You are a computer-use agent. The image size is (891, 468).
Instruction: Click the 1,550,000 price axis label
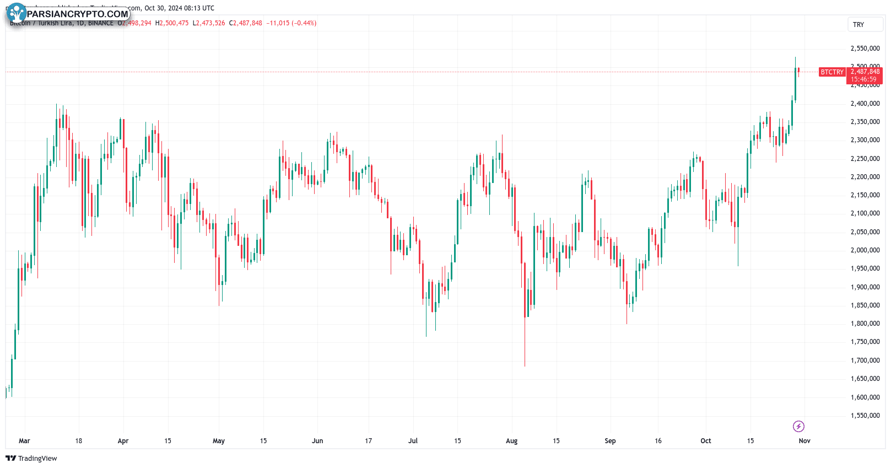(865, 416)
